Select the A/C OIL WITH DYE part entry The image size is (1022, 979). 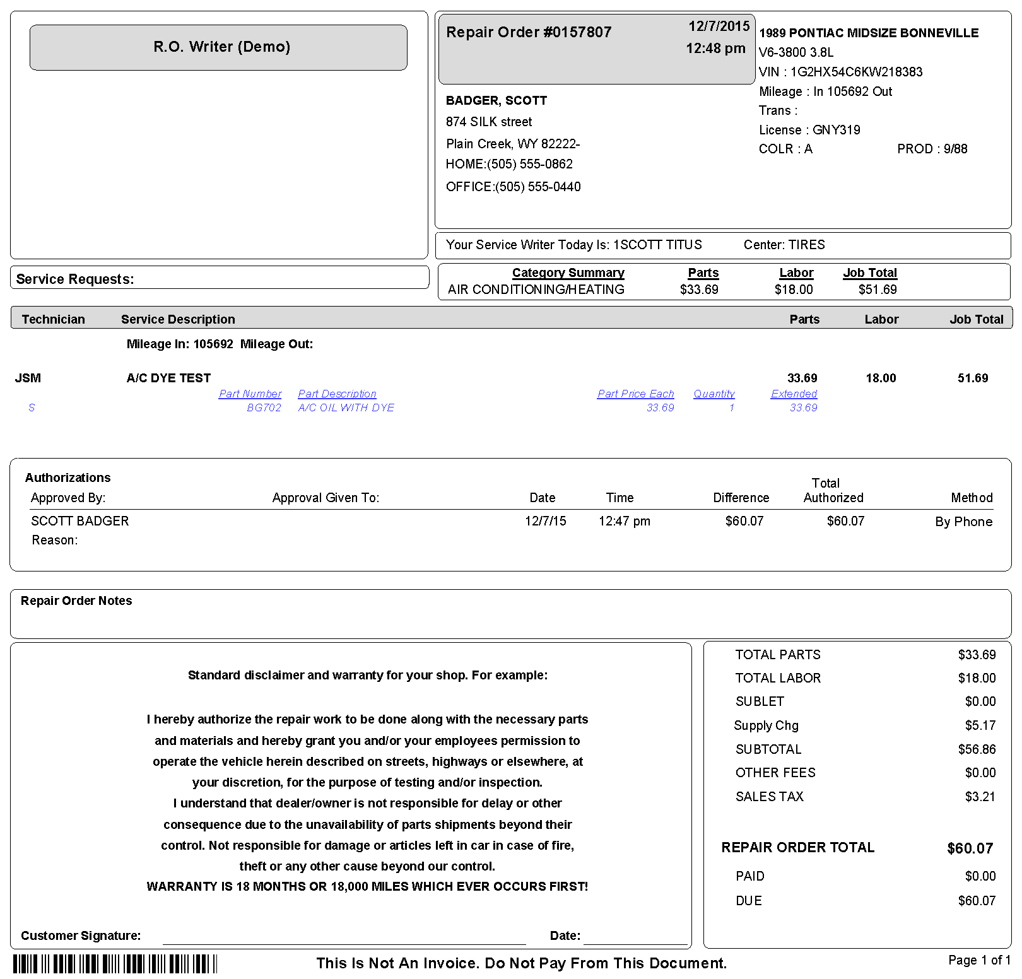[x=346, y=407]
